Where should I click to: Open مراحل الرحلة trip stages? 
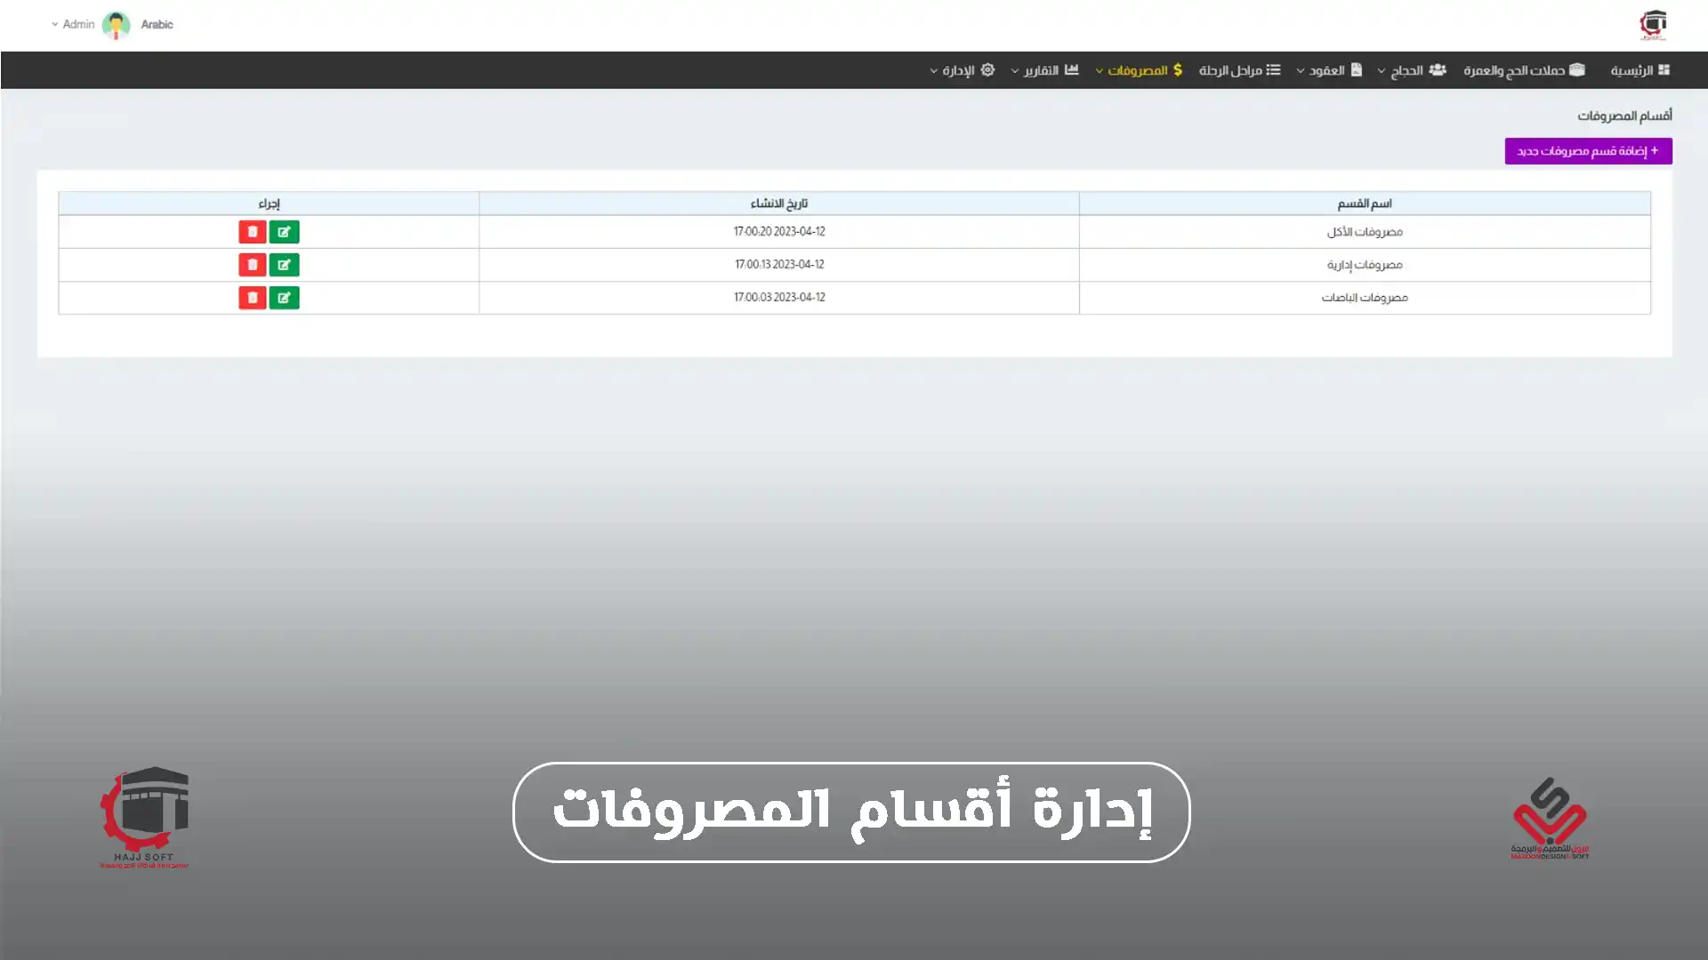[x=1239, y=70]
